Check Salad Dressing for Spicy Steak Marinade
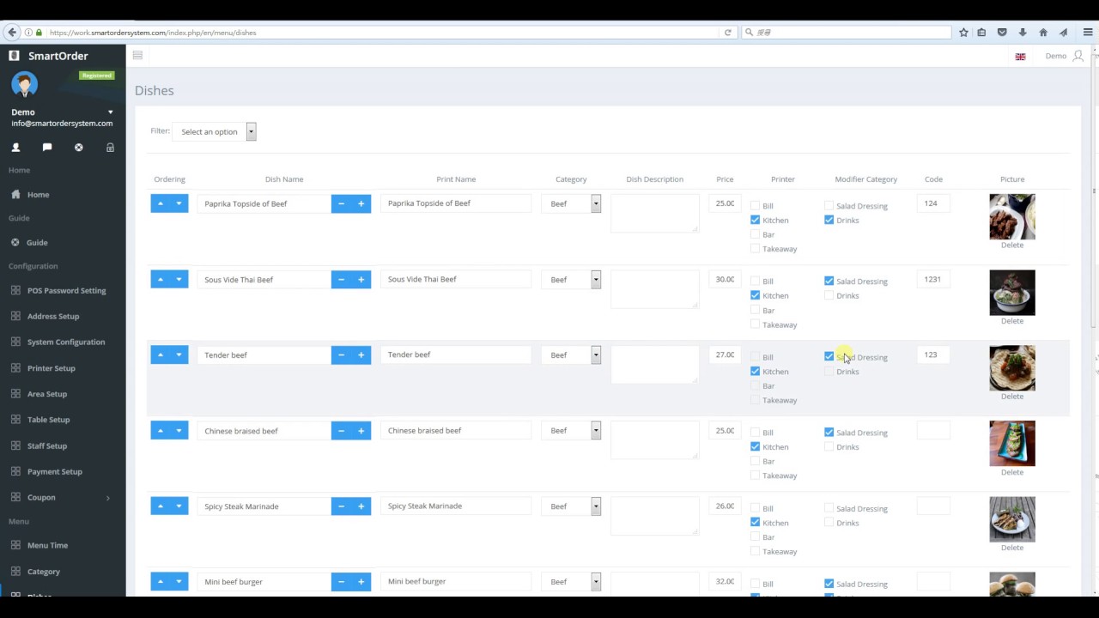 (829, 508)
